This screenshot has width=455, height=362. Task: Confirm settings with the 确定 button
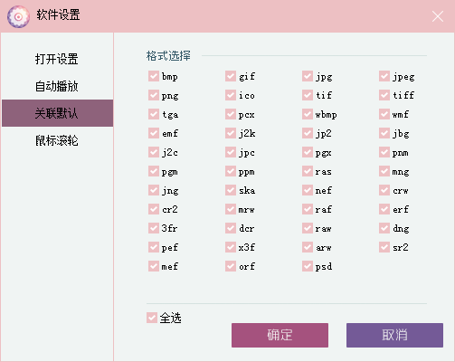point(280,335)
